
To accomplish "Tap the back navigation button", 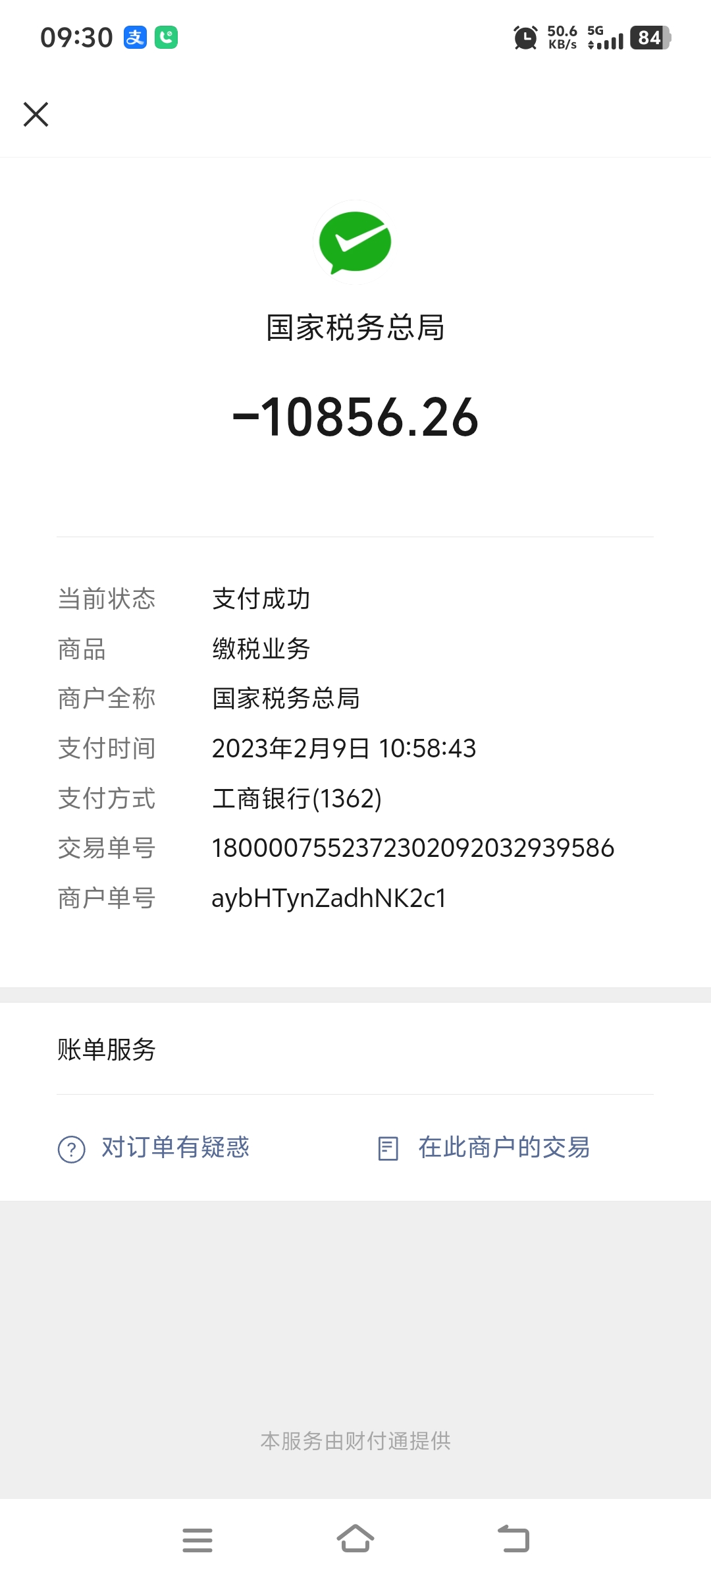I will pos(513,1539).
